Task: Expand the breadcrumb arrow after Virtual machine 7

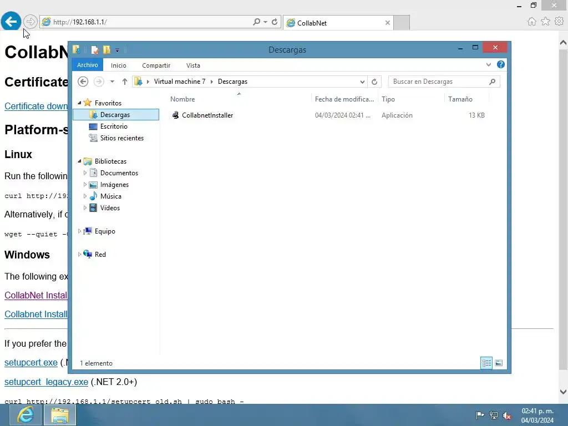Action: click(x=211, y=82)
